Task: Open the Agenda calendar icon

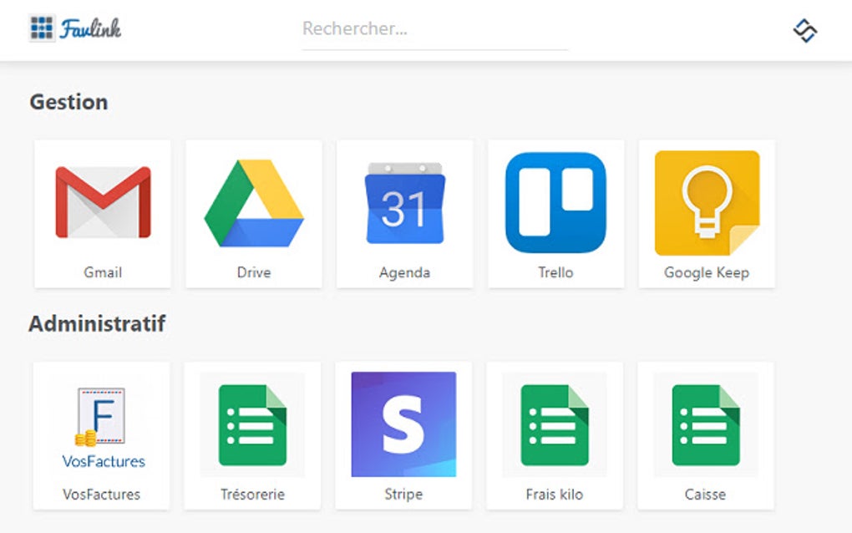Action: tap(405, 203)
